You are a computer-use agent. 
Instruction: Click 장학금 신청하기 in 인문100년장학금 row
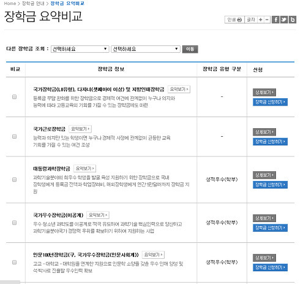pos(270,267)
